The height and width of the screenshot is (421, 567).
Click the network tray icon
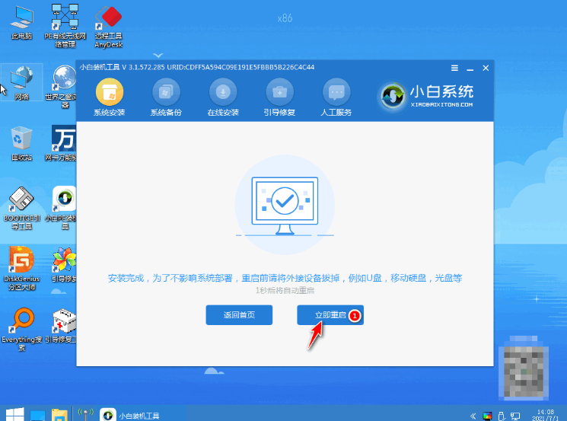click(515, 416)
